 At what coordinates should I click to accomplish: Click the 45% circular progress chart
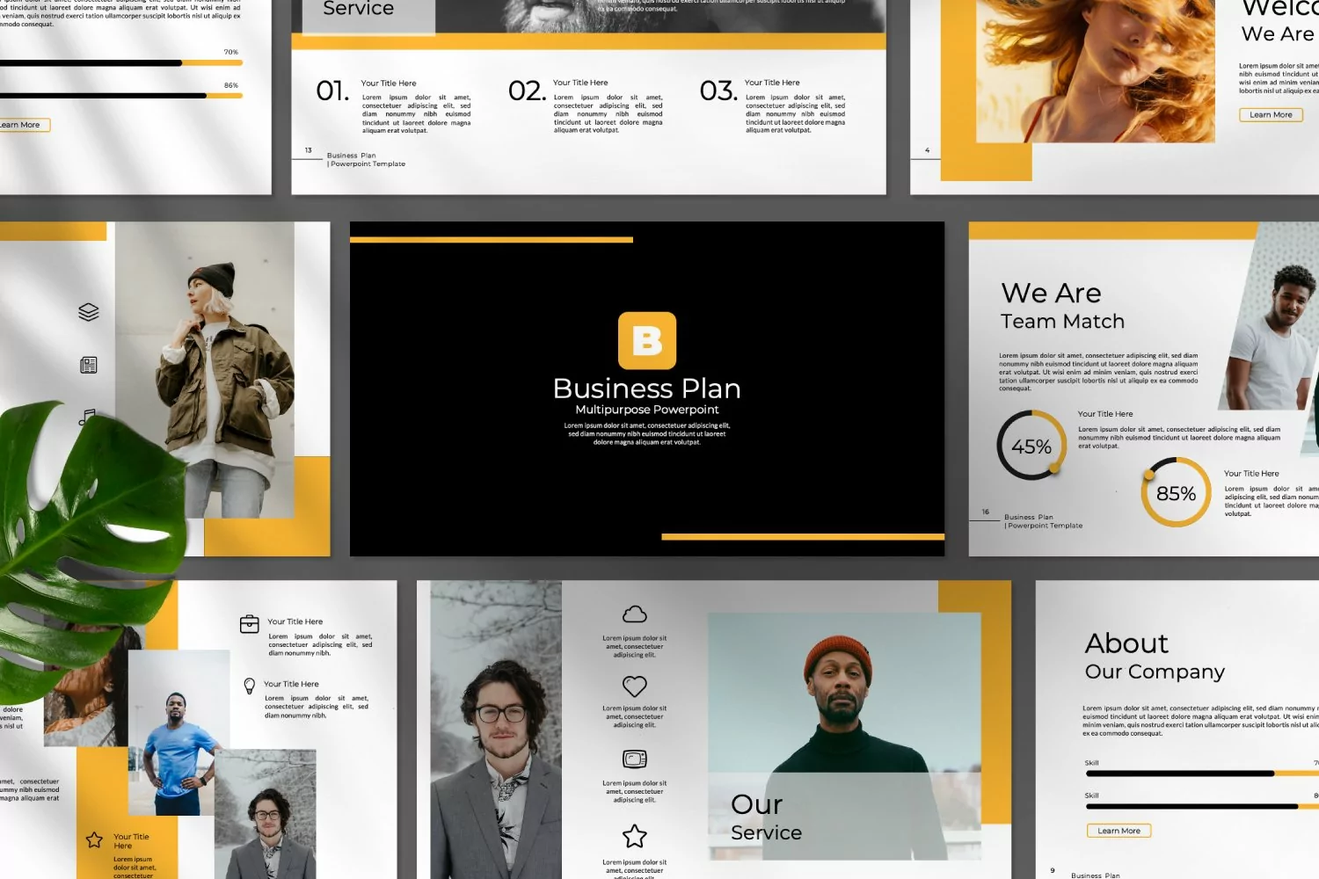(x=1031, y=446)
